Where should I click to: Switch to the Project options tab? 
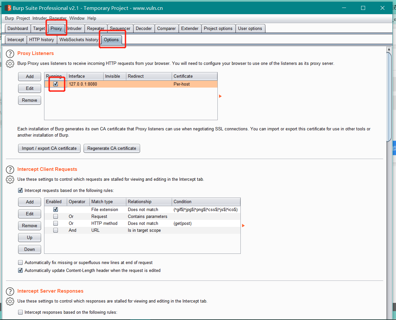pyautogui.click(x=218, y=29)
